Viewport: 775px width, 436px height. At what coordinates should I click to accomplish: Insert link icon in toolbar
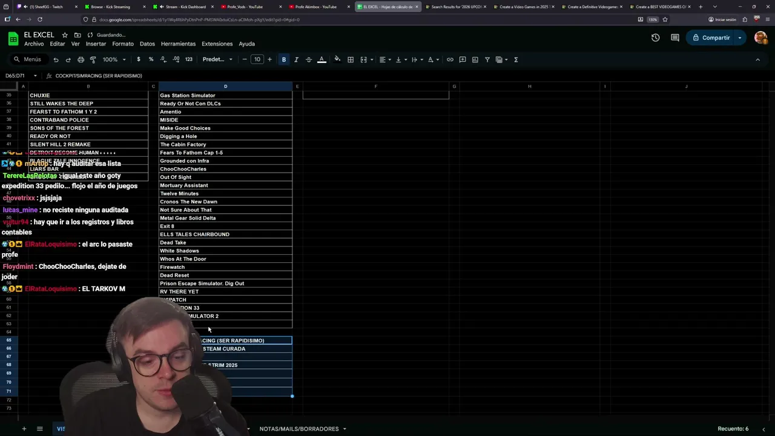coord(450,59)
